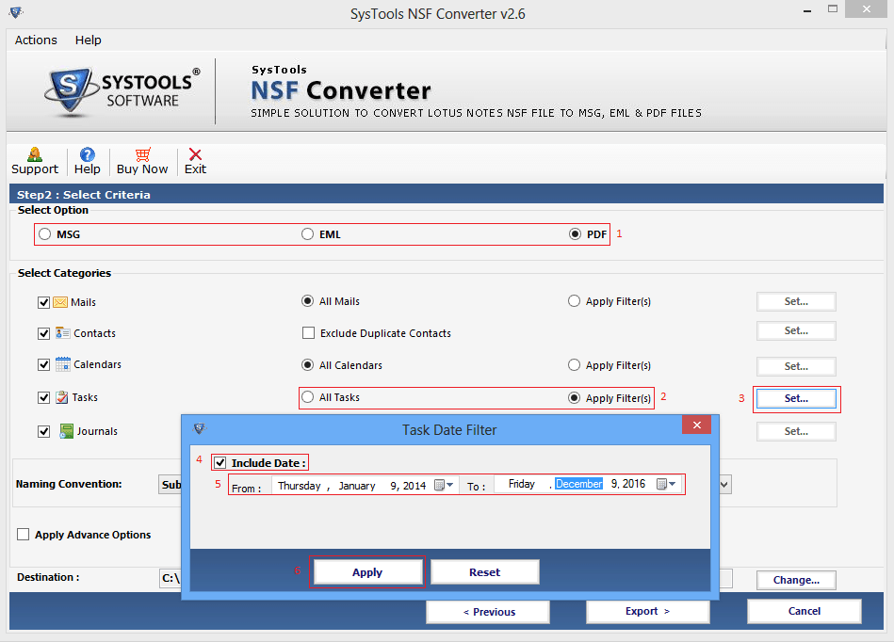
Task: Close the SysTools NSF Converter window
Action: pos(866,9)
